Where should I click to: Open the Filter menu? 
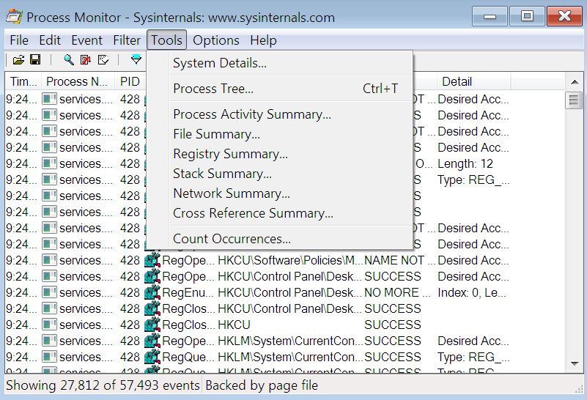pyautogui.click(x=127, y=40)
